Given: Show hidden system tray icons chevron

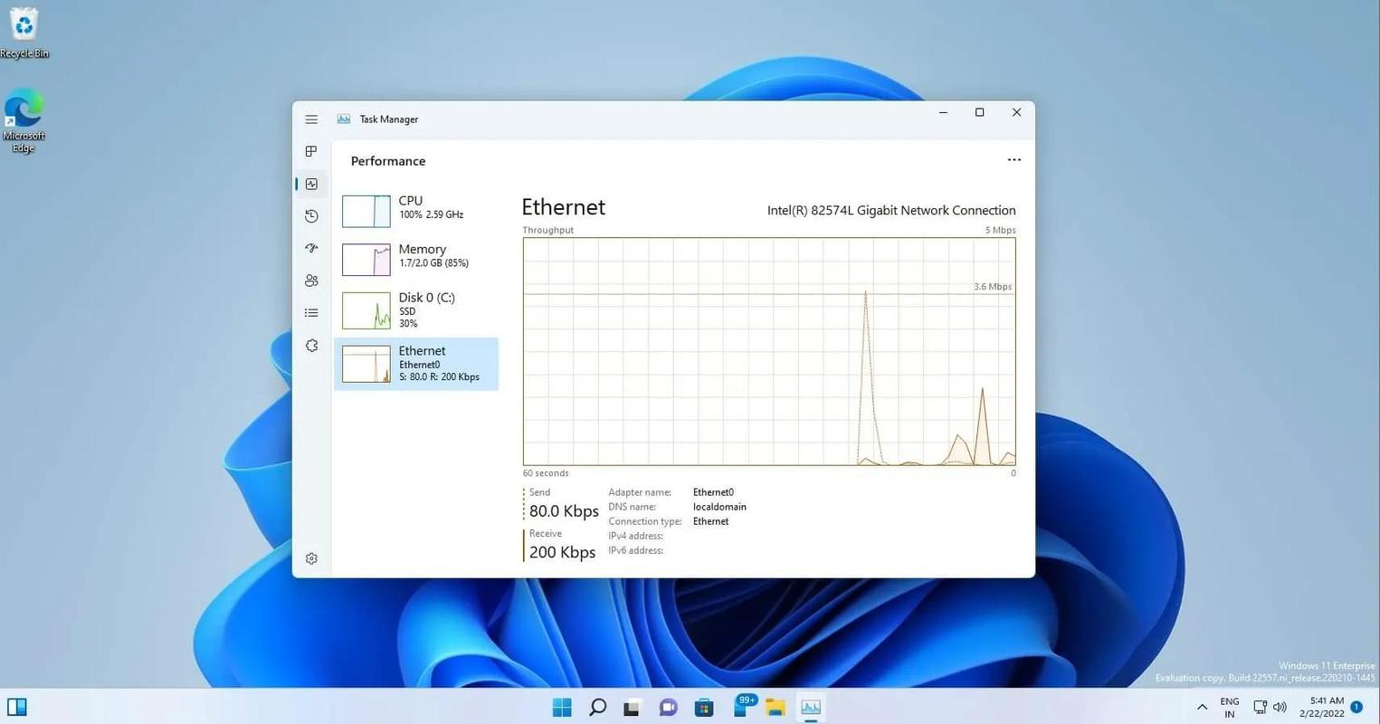Looking at the screenshot, I should 1202,707.
